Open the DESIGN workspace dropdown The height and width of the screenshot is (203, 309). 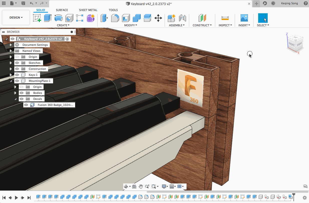[16, 18]
